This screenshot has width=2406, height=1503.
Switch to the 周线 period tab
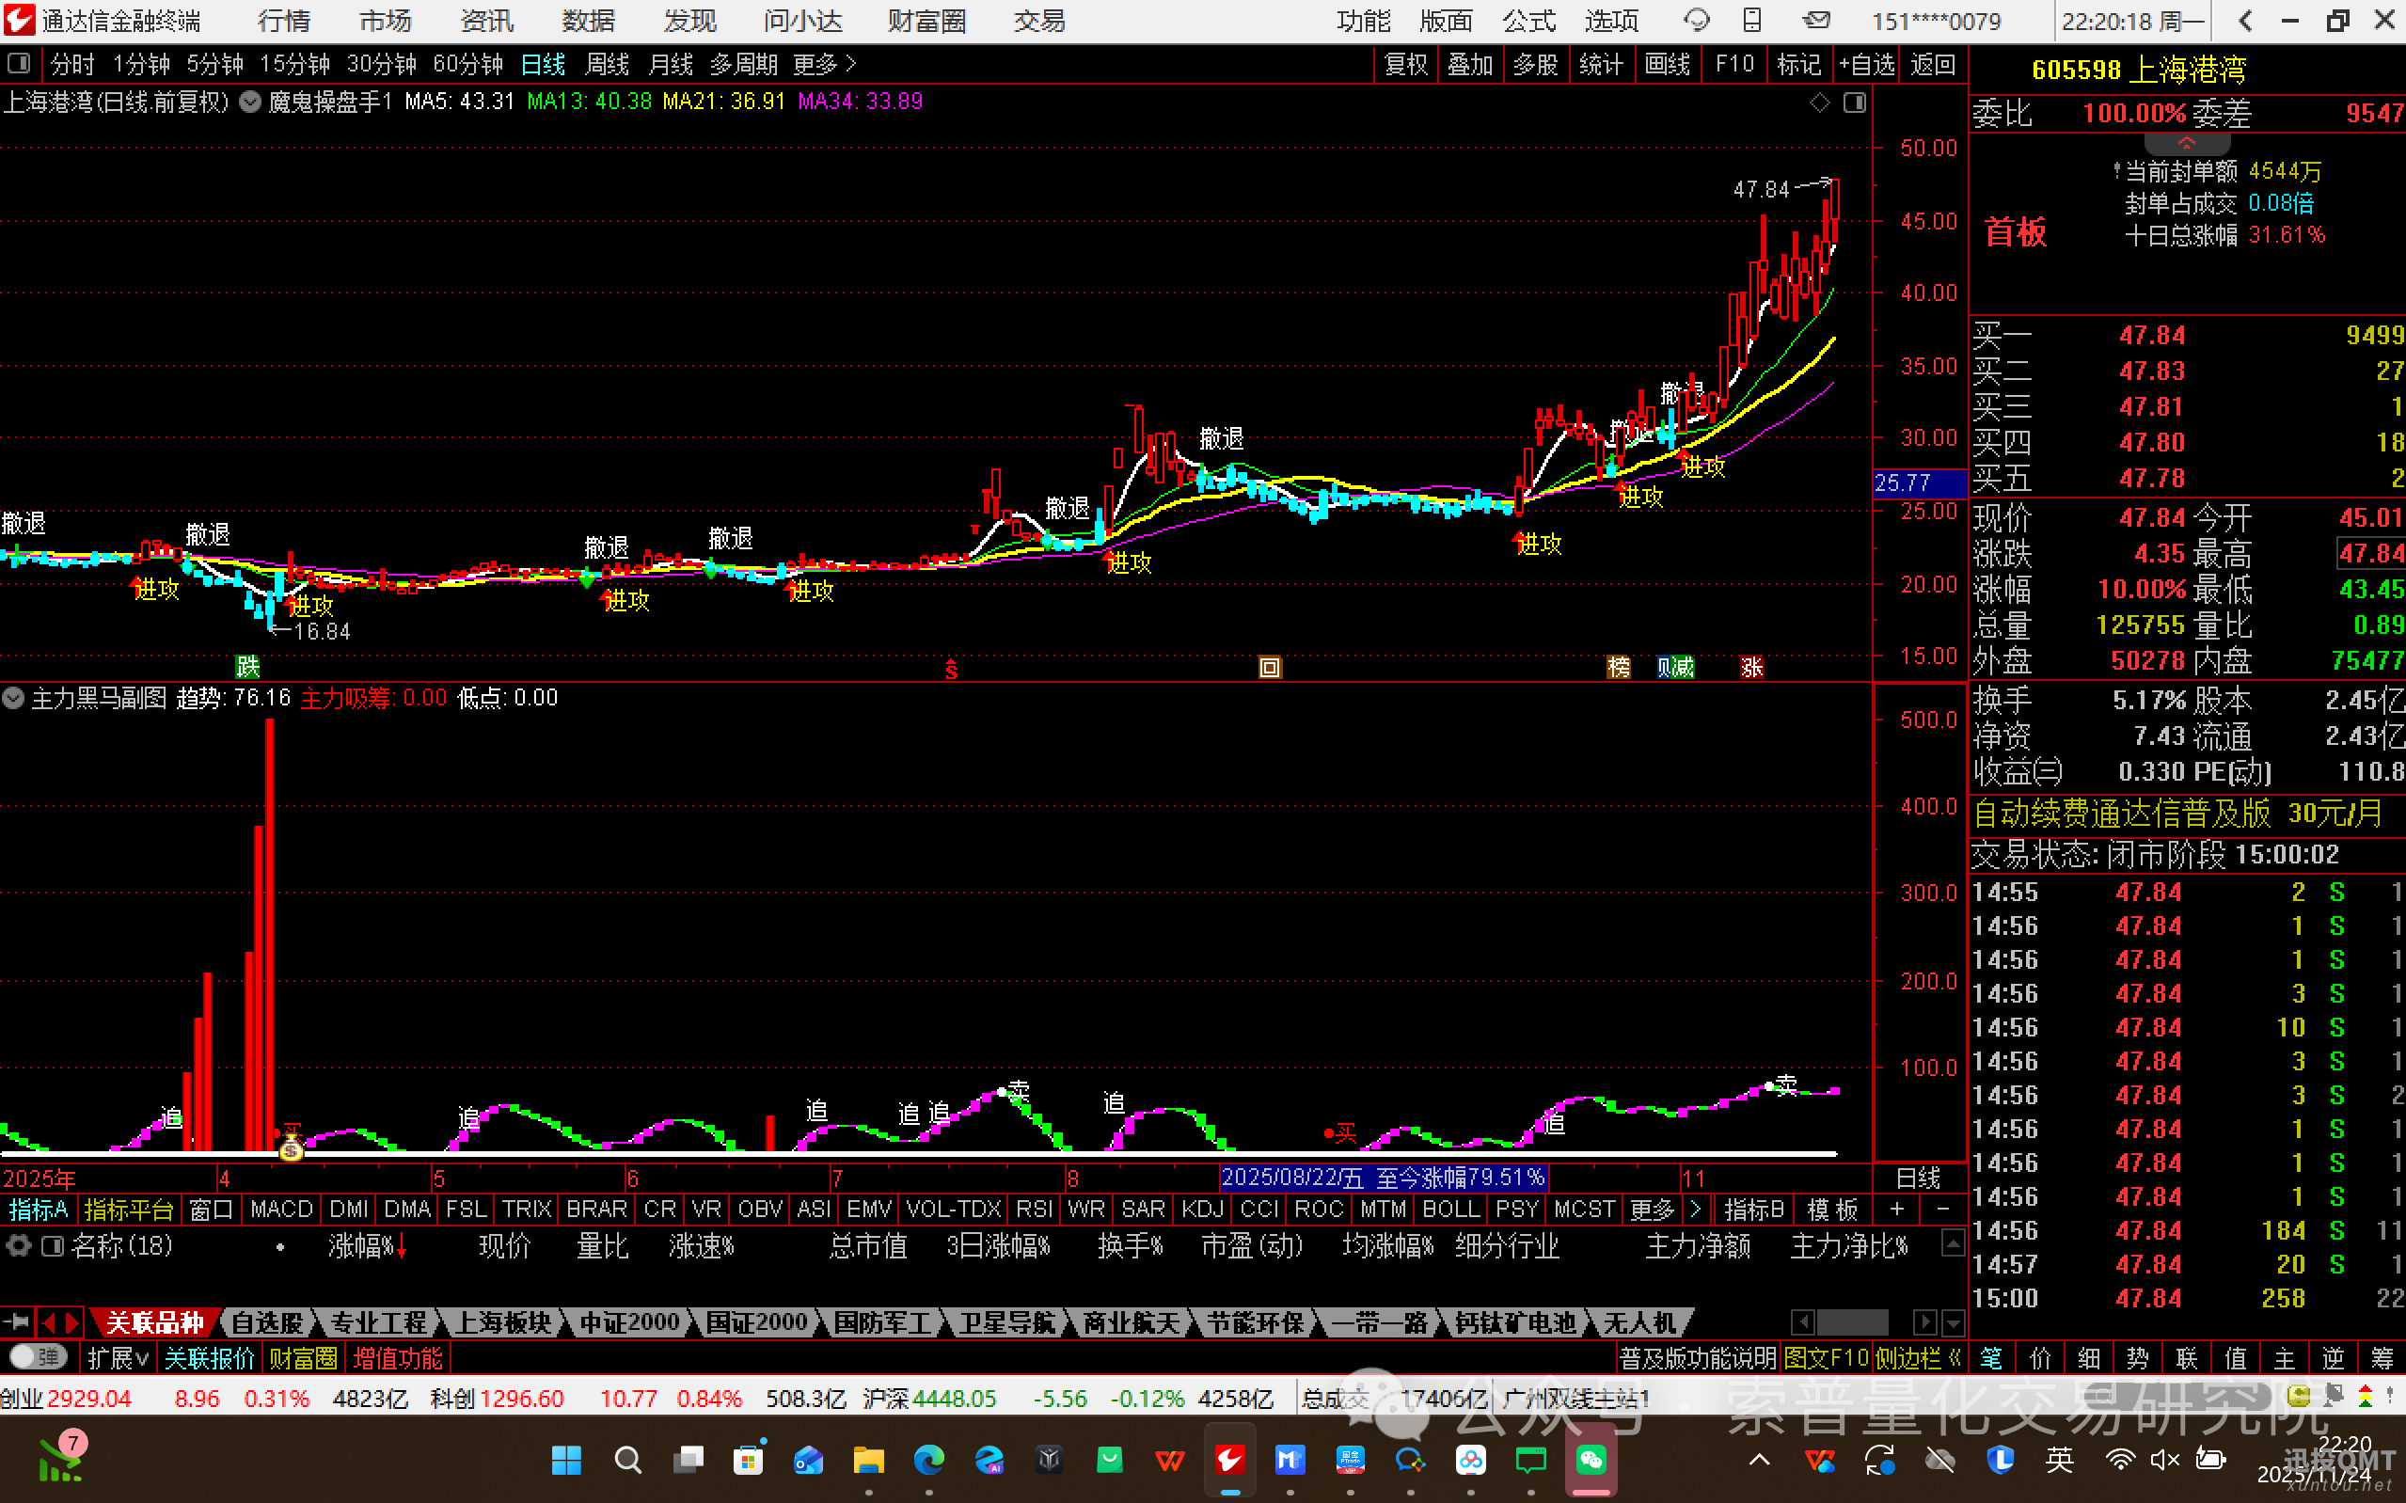tap(607, 65)
